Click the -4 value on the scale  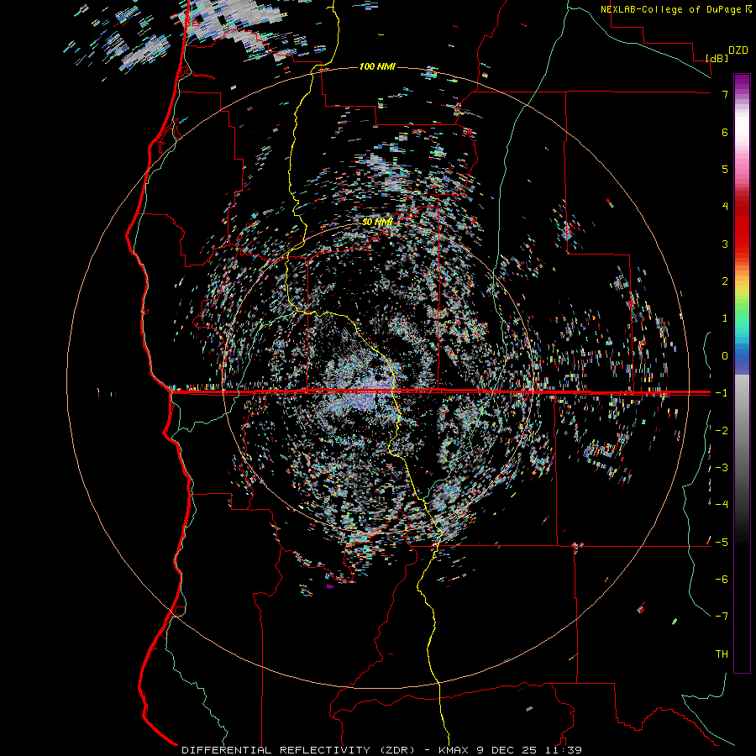tap(722, 505)
